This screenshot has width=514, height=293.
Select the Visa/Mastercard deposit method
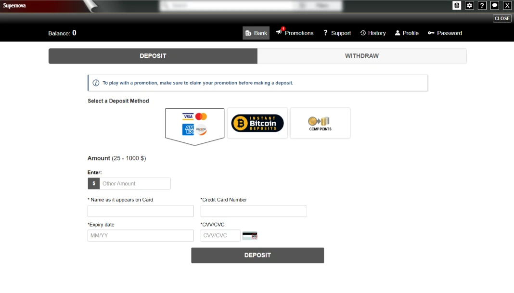coord(194,123)
